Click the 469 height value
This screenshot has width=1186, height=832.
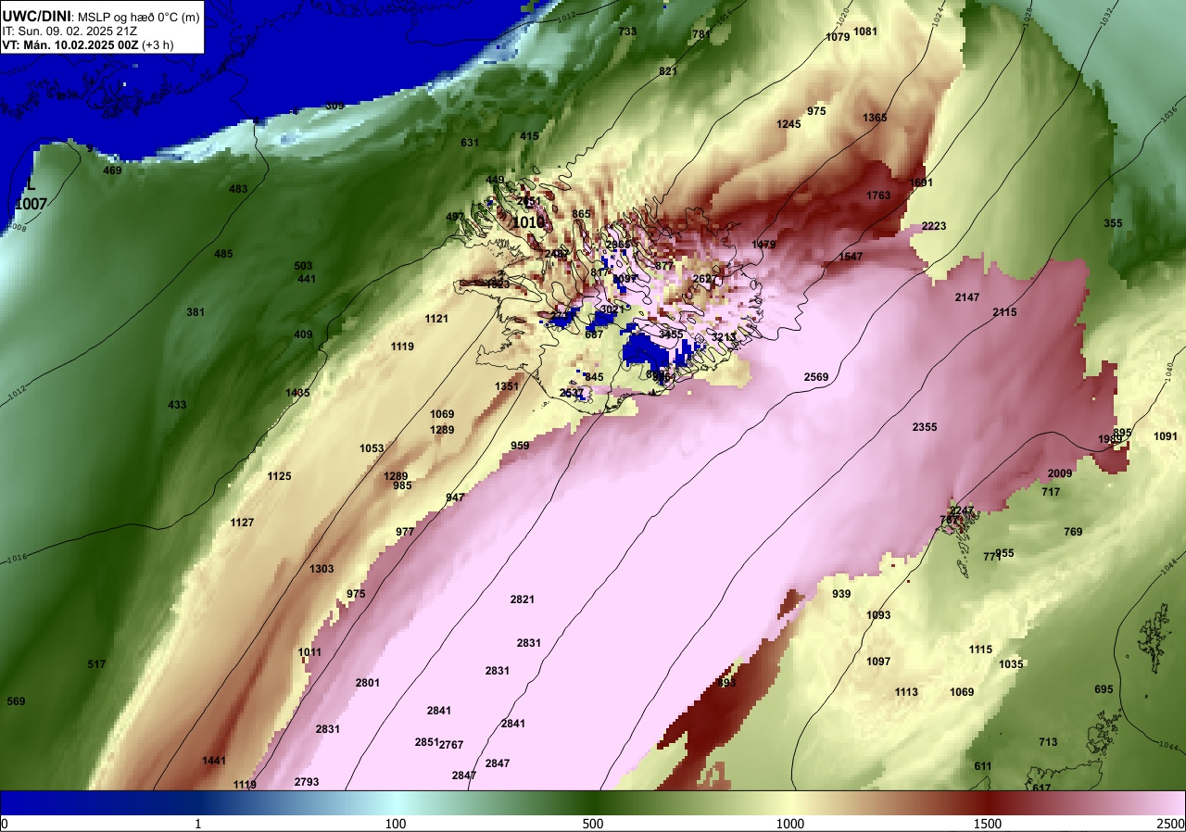coord(112,170)
